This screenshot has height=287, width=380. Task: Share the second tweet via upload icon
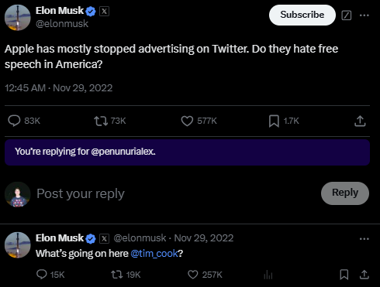click(x=364, y=275)
